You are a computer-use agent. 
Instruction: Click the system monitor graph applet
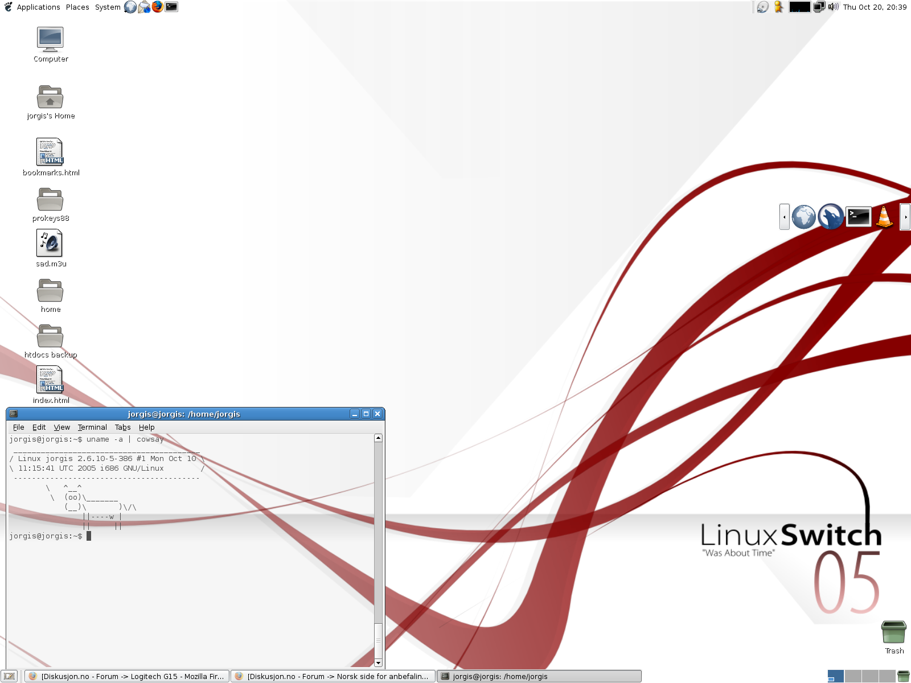click(799, 7)
